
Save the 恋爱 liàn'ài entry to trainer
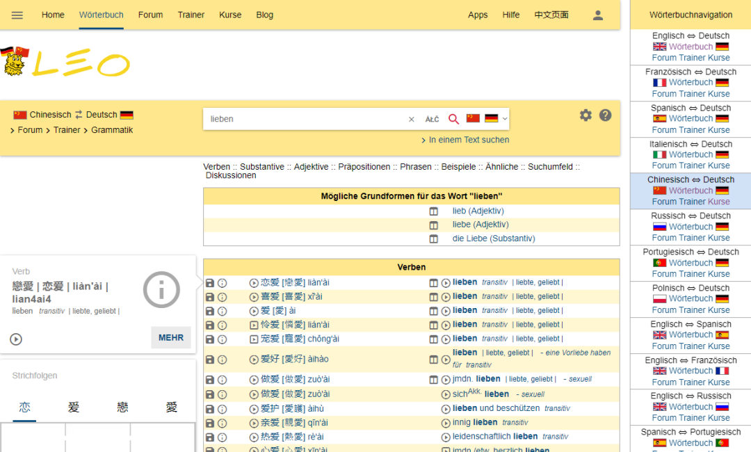[x=210, y=283]
